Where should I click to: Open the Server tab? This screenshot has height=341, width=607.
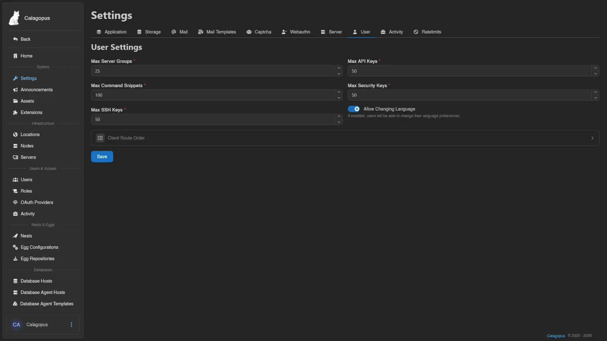pyautogui.click(x=331, y=32)
